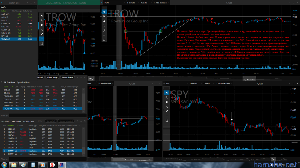Switch to Open Orders tab
Image resolution: width=300 pixels, height=168 pixels.
point(29,122)
